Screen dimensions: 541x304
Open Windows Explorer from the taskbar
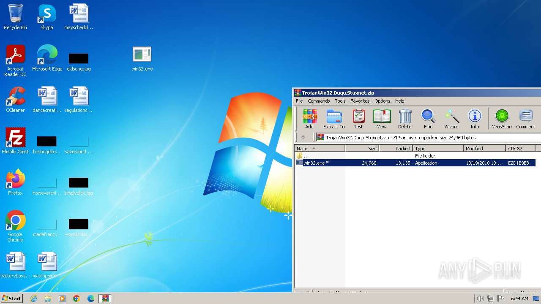coord(48,299)
